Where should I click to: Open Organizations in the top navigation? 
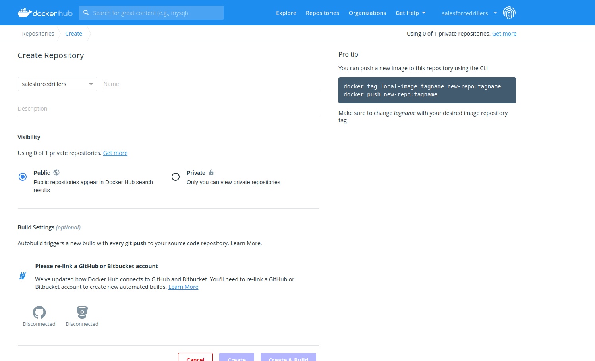tap(367, 13)
